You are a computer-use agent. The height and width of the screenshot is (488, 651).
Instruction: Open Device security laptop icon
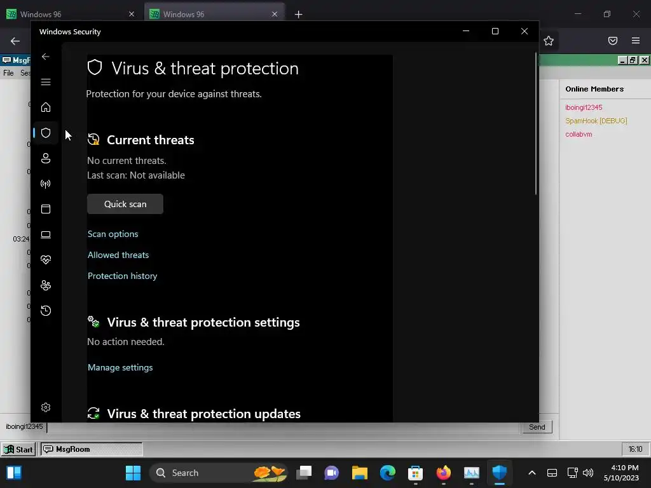click(x=46, y=234)
